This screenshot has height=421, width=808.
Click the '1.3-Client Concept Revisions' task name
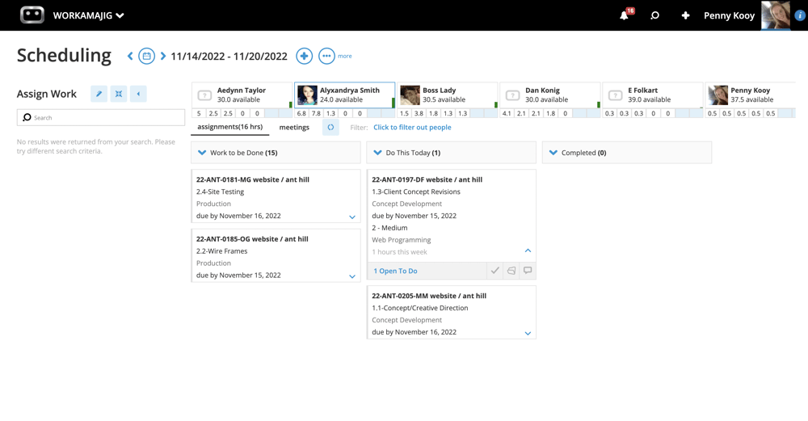point(416,192)
